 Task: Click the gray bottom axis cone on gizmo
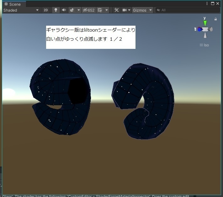[x=205, y=35]
